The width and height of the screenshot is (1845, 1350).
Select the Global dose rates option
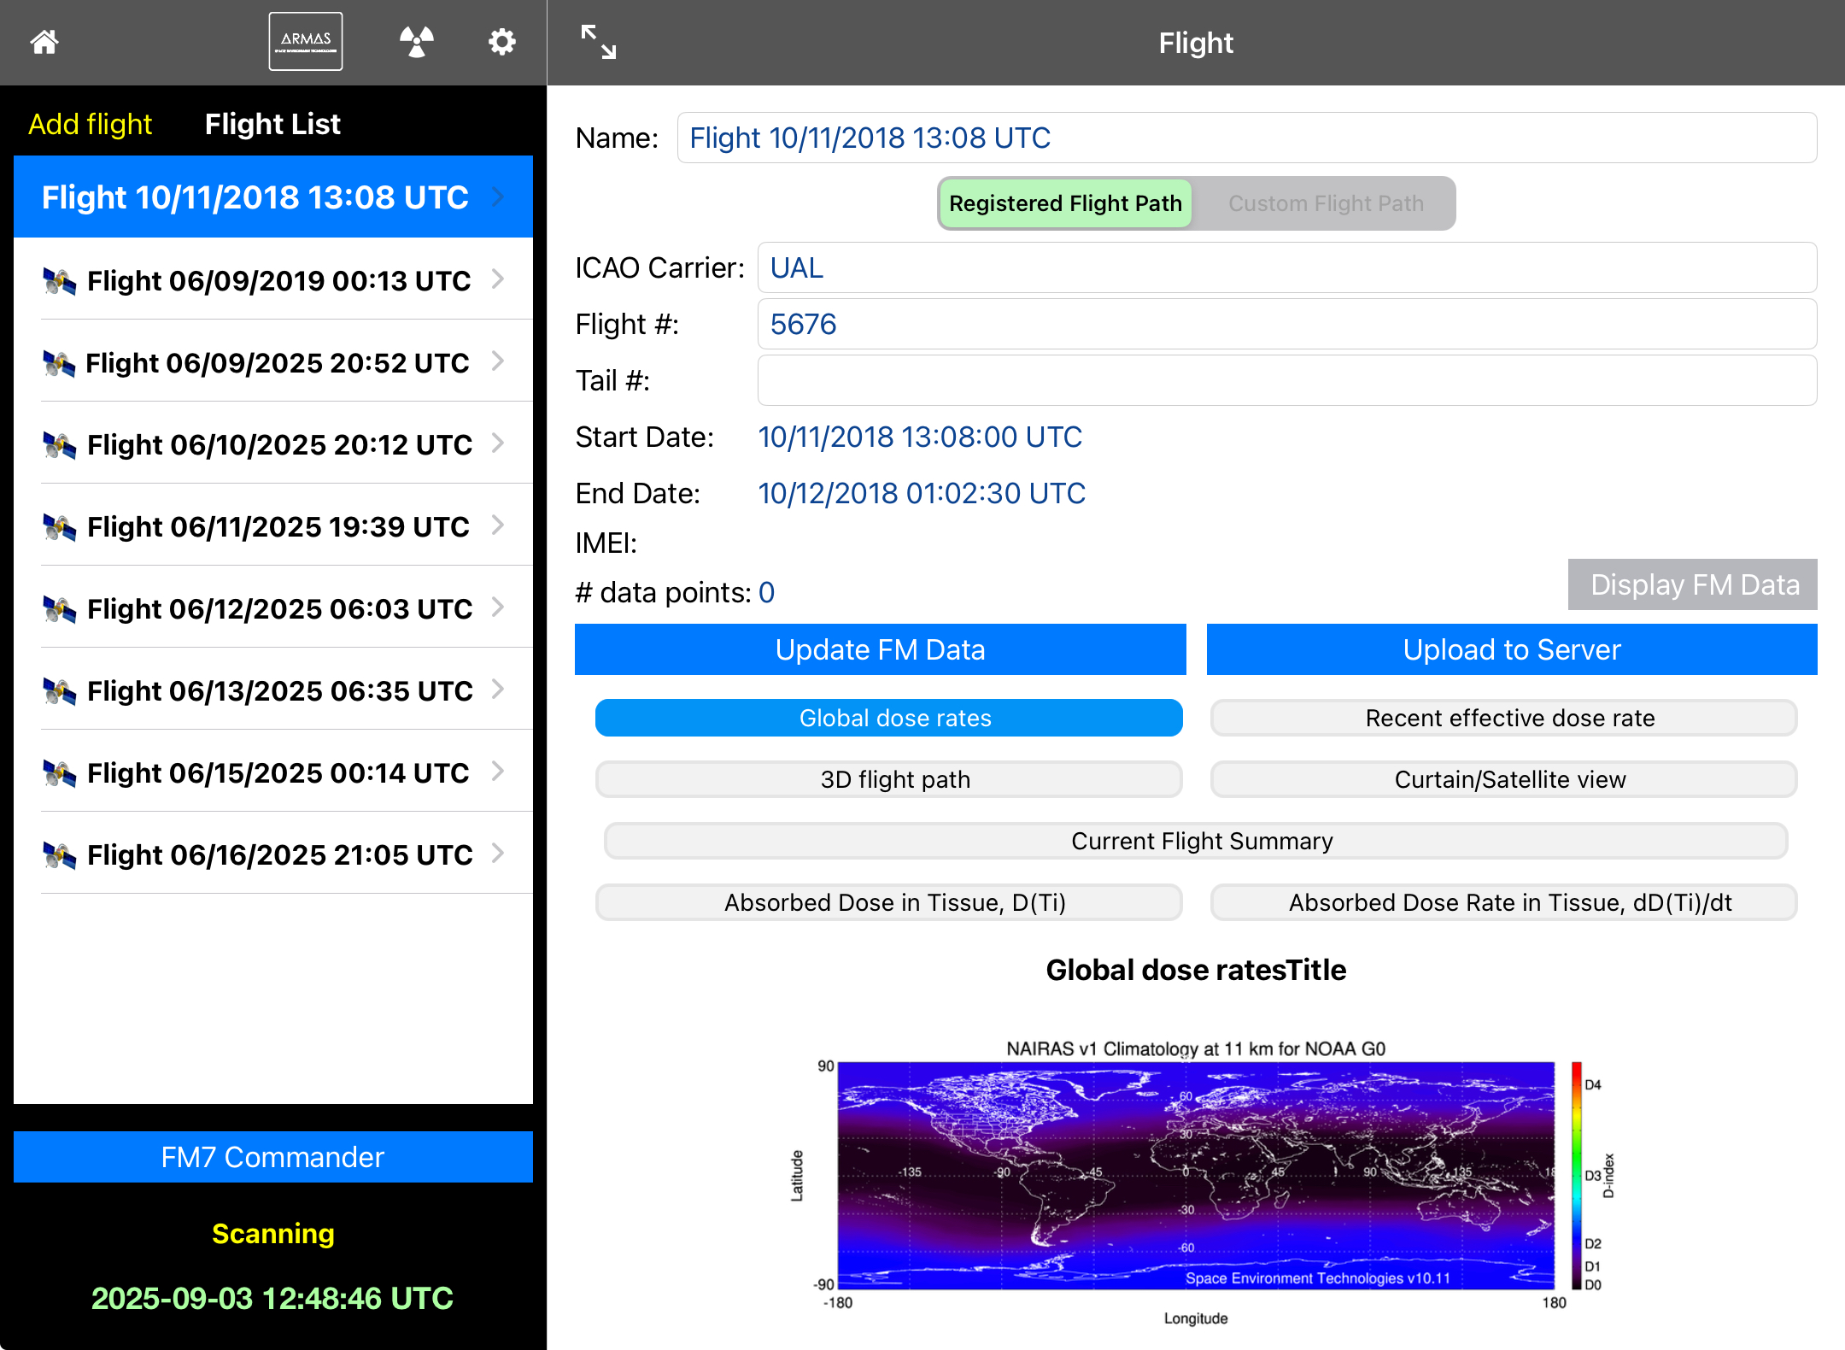pyautogui.click(x=888, y=718)
